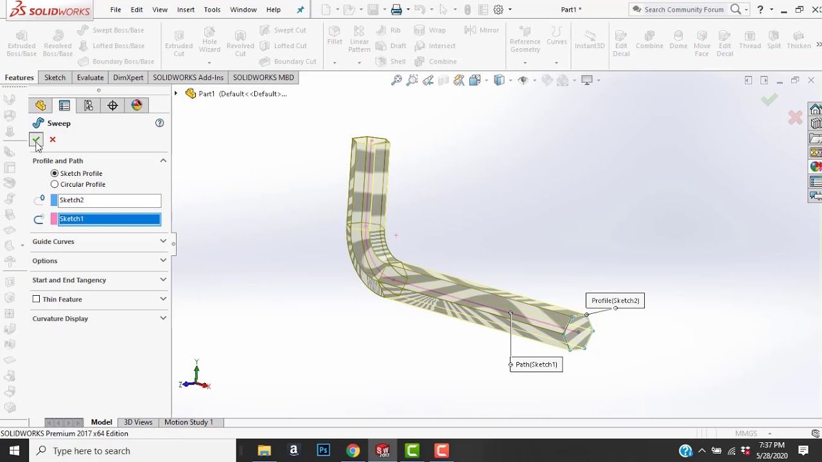Open the DisplayManager color wheel tab icon
This screenshot has width=822, height=462.
[137, 105]
